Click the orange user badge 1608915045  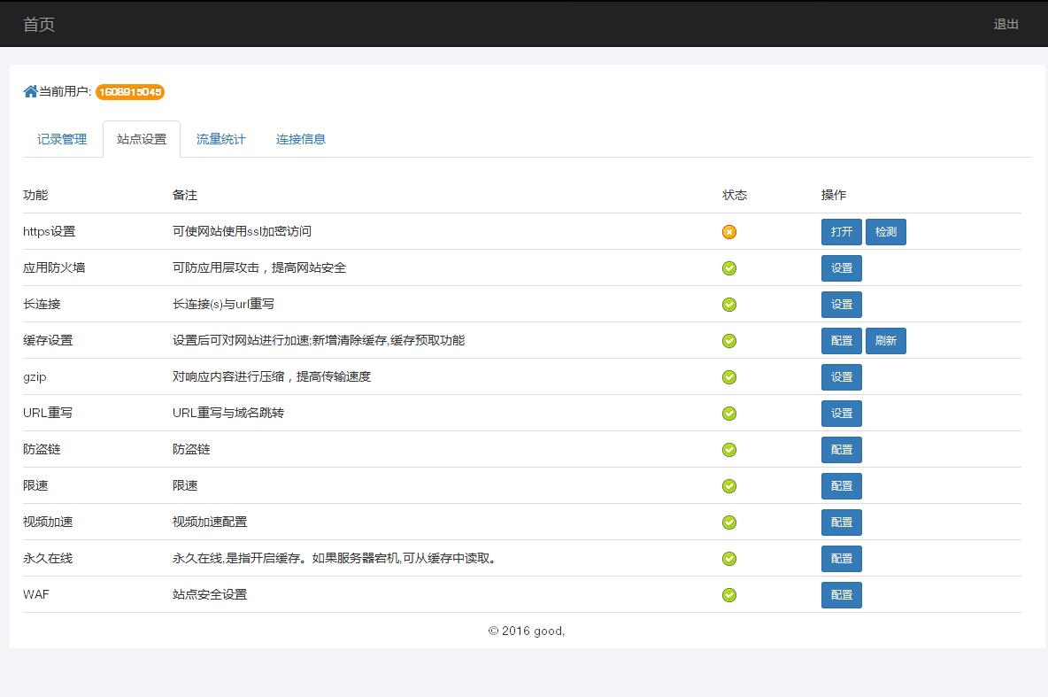click(x=129, y=91)
